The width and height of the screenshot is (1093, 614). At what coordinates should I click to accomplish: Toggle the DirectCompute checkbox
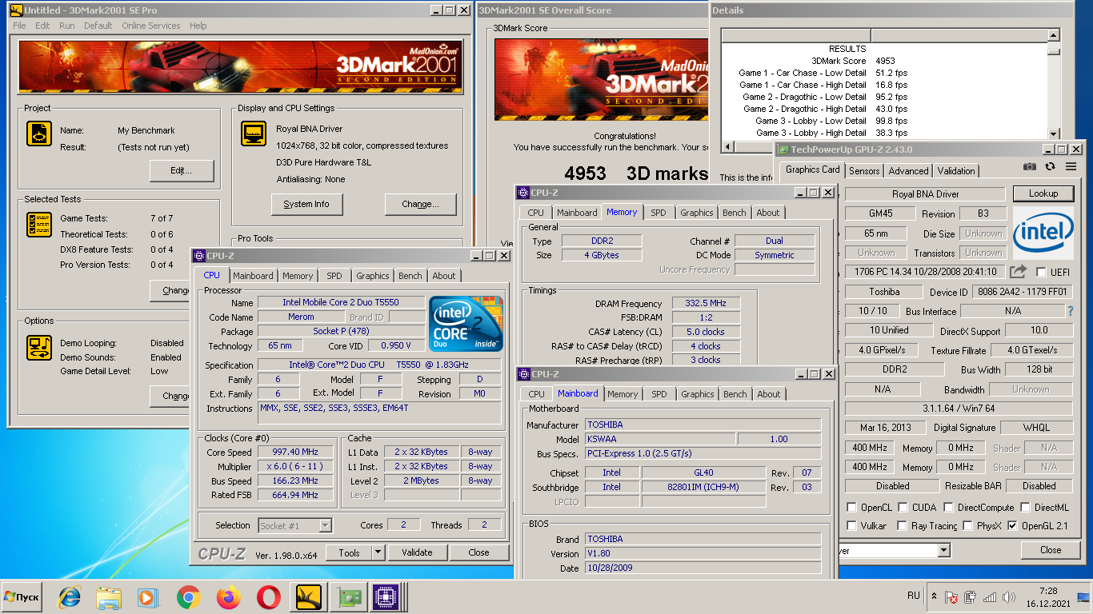[x=948, y=508]
